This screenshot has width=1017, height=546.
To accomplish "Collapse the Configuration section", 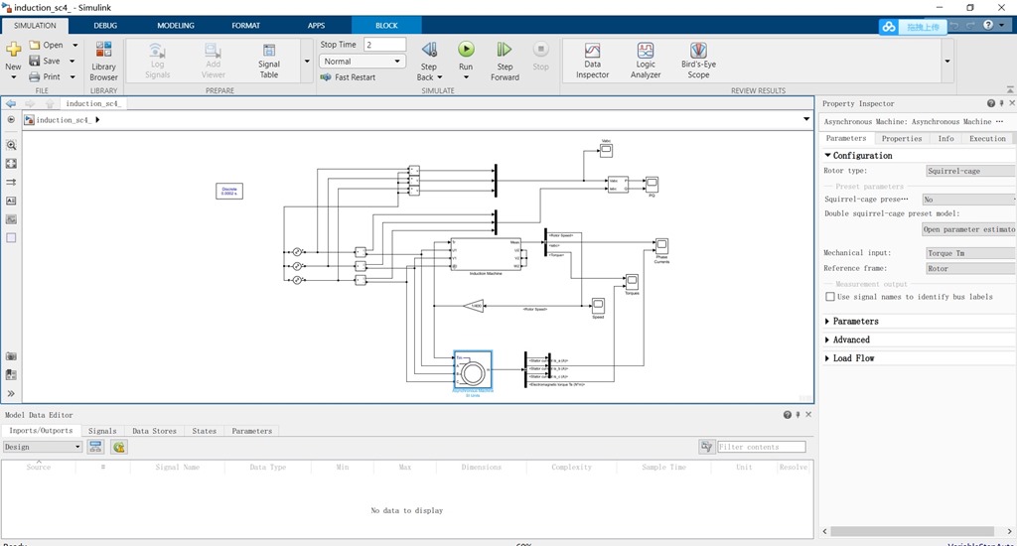I will [827, 156].
